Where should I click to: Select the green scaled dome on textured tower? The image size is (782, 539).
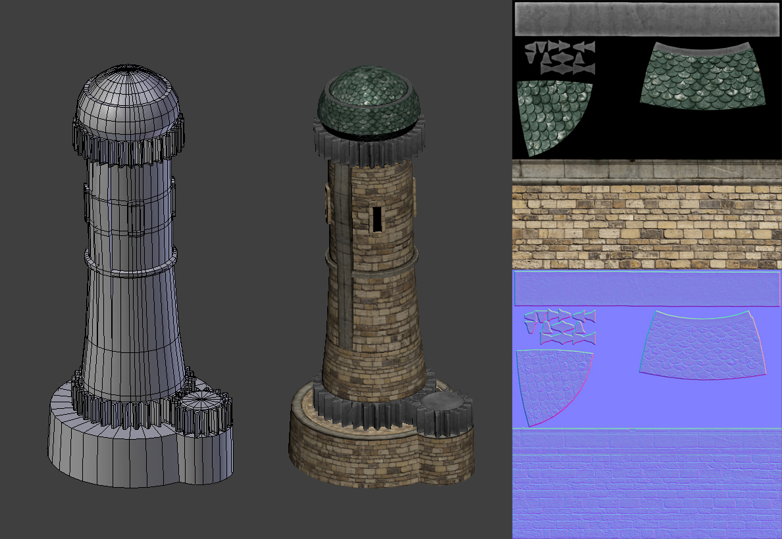pyautogui.click(x=367, y=99)
